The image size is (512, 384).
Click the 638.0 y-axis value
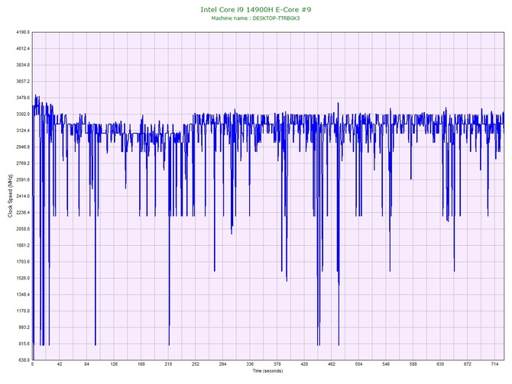pos(24,360)
